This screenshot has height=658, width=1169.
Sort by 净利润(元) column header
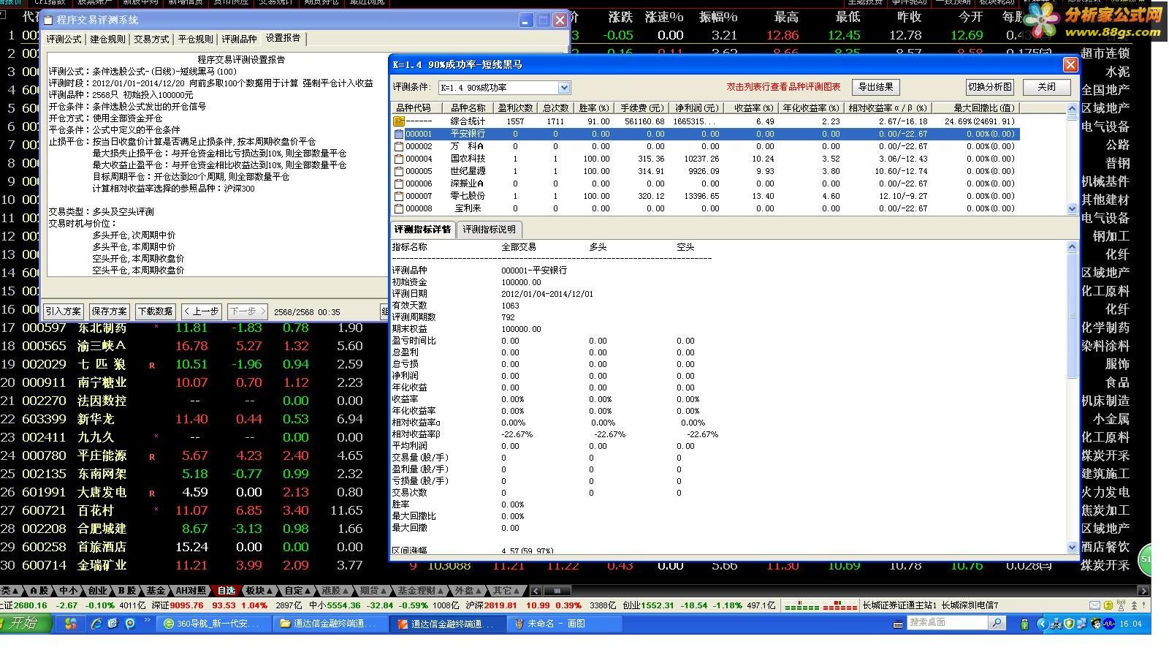pos(696,108)
